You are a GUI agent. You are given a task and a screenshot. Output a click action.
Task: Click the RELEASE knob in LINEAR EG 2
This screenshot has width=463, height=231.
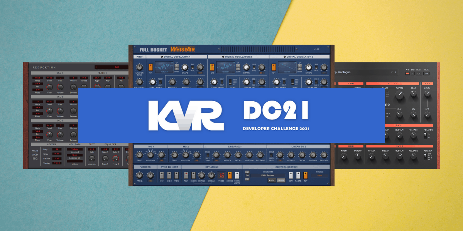[x=324, y=155]
